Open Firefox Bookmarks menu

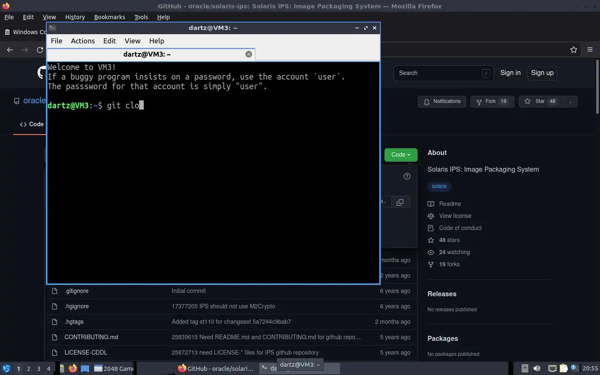point(110,17)
